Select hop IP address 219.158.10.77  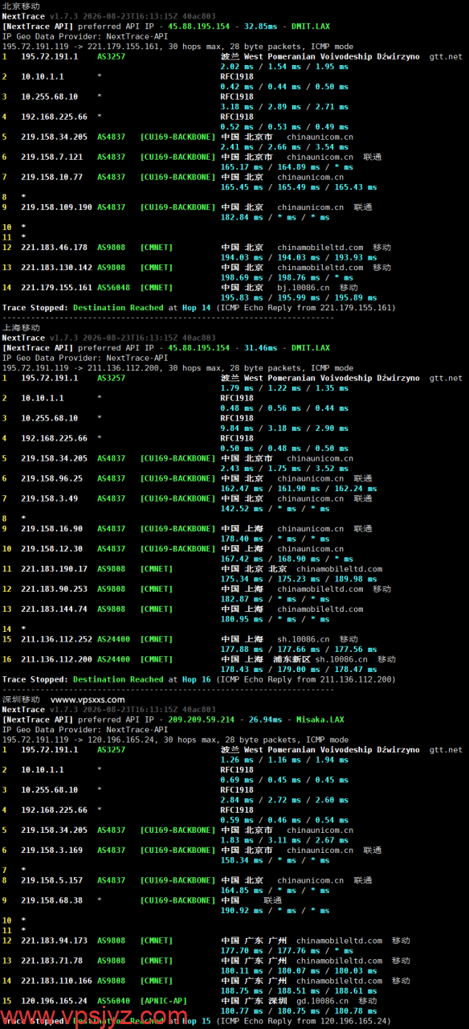(52, 177)
